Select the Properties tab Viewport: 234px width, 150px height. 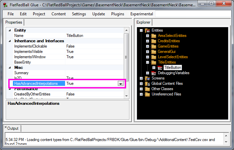14,22
